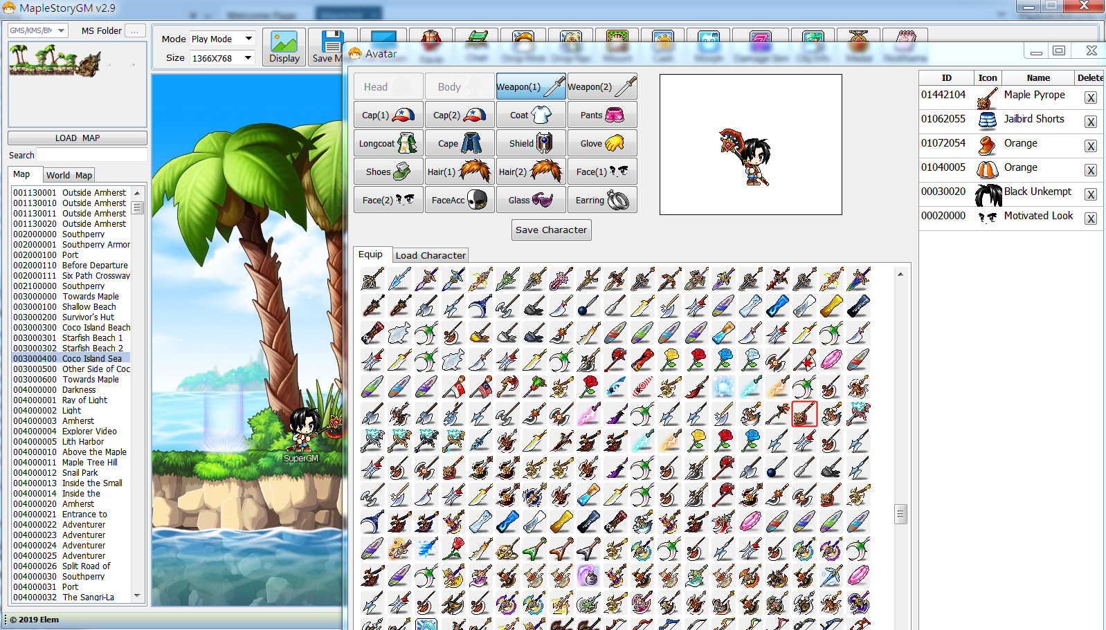1106x630 pixels.
Task: Maximize the Avatar window
Action: coord(1059,50)
